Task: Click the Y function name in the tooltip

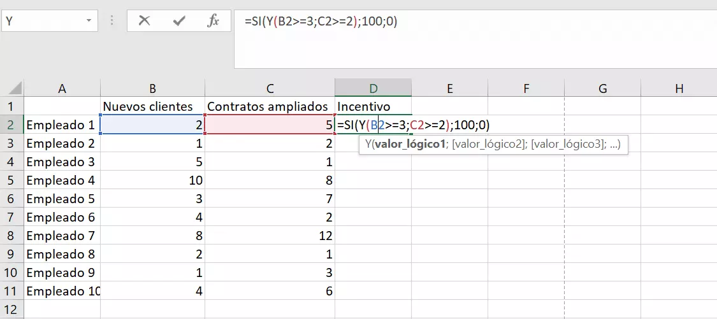Action: click(368, 145)
